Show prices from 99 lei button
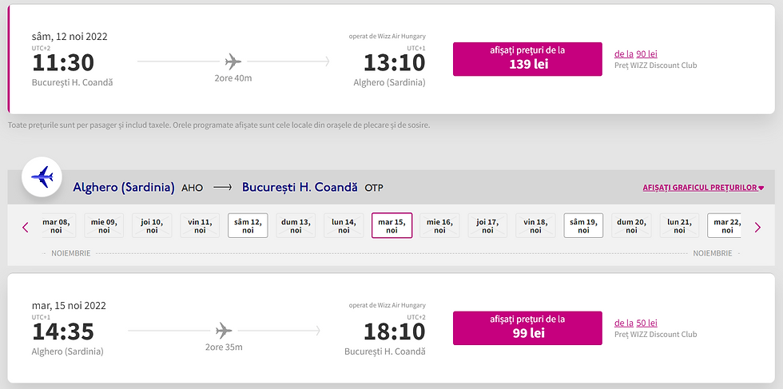This screenshot has height=389, width=783. pos(527,327)
